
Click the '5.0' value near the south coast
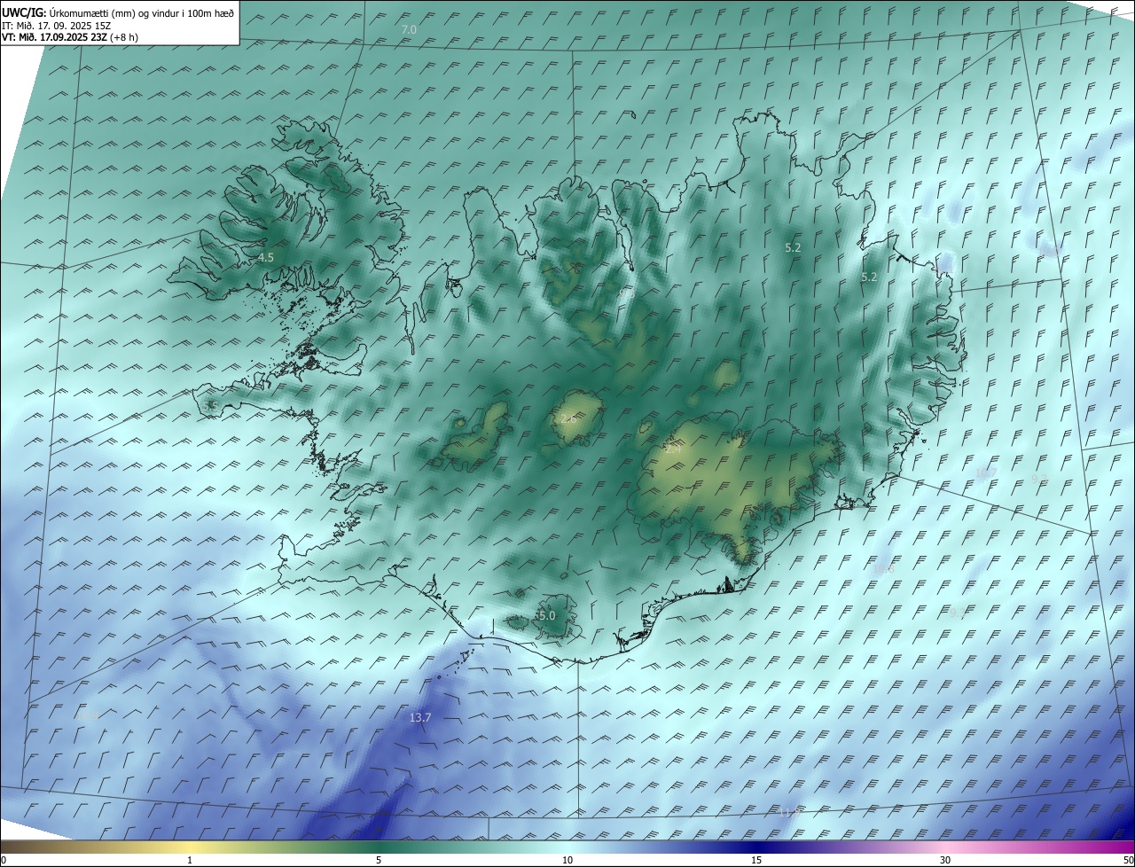point(546,615)
